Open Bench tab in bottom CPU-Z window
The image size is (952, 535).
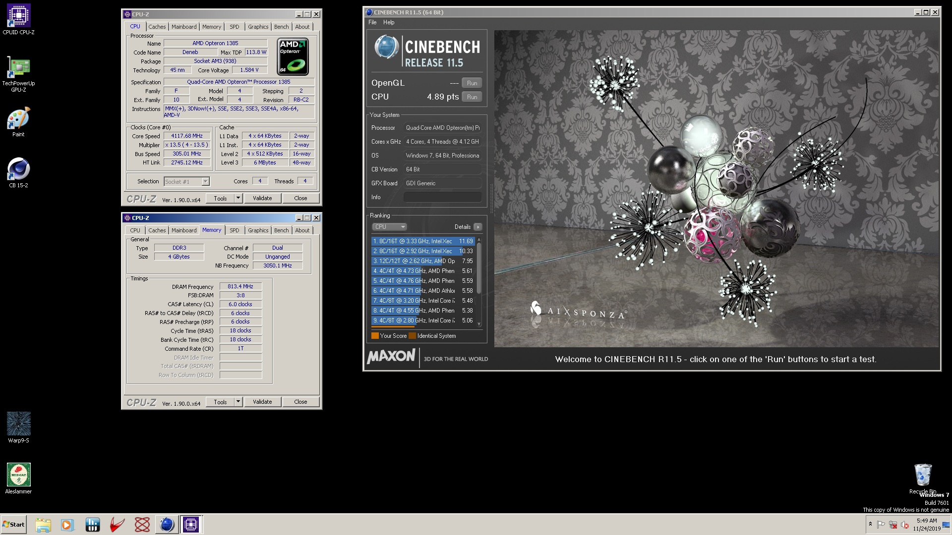click(x=282, y=230)
